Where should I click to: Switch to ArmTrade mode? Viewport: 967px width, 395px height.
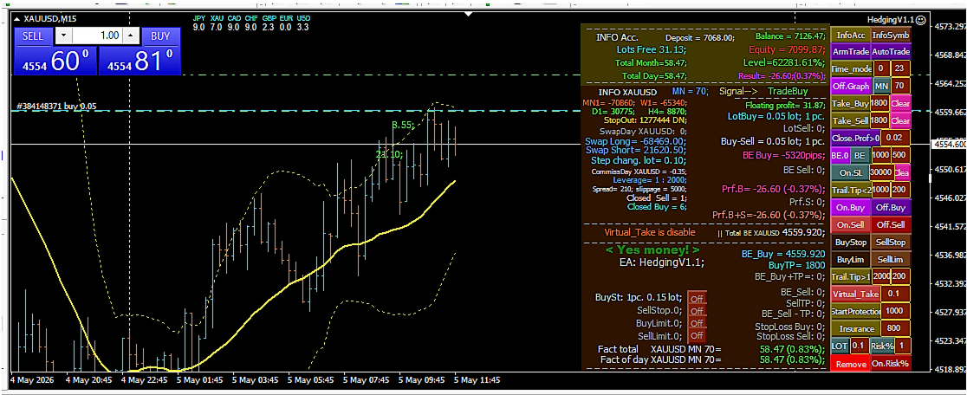click(x=851, y=52)
